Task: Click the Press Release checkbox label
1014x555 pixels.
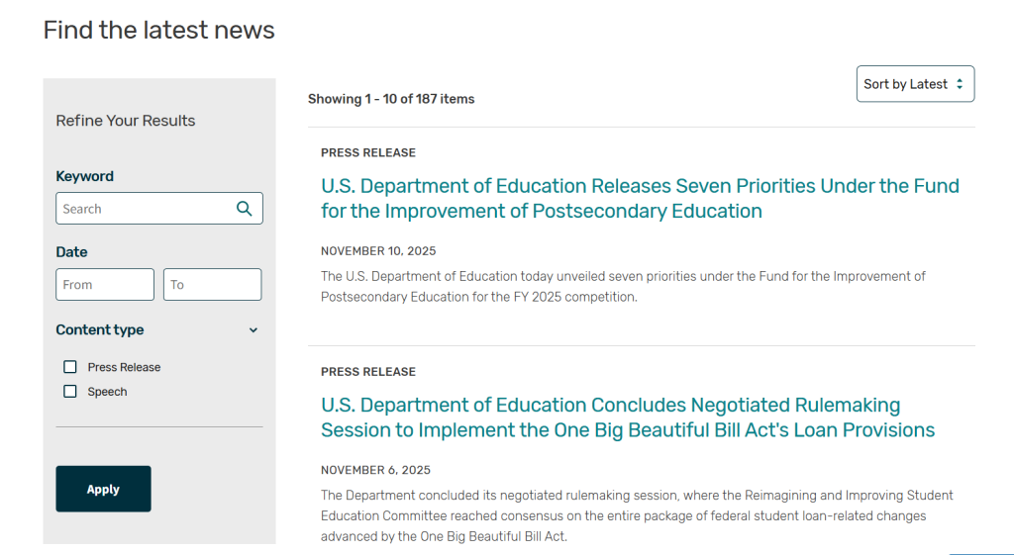Action: tap(124, 367)
